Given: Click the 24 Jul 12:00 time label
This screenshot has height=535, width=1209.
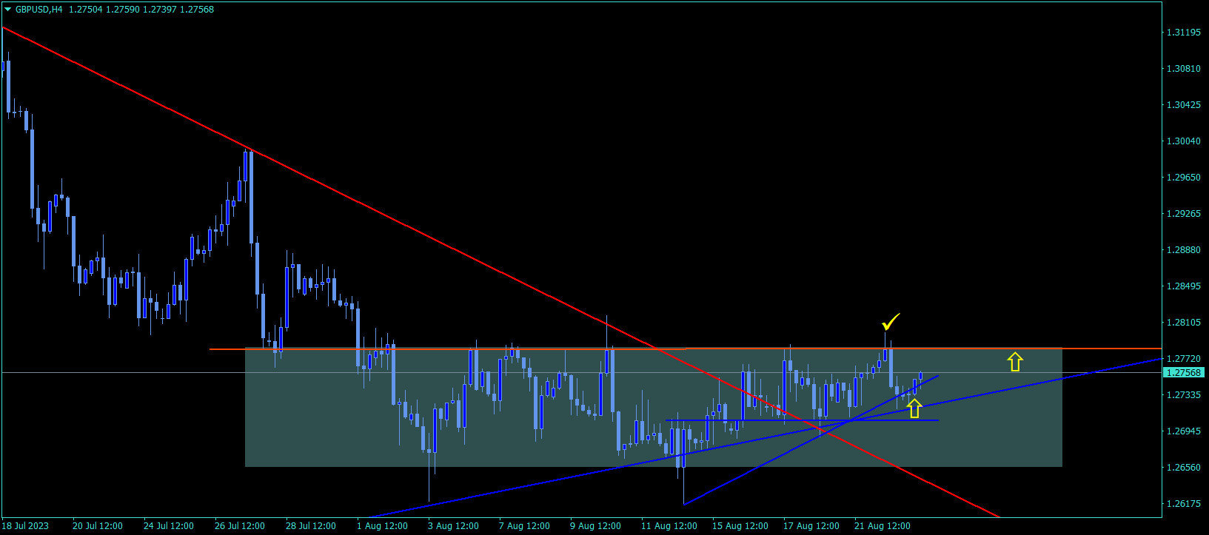Looking at the screenshot, I should tap(169, 526).
